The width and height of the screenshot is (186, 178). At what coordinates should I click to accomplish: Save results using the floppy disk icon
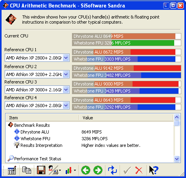[x=41, y=170]
